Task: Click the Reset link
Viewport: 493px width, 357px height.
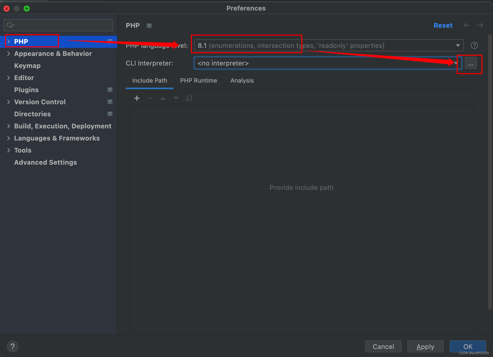Action: pyautogui.click(x=443, y=25)
